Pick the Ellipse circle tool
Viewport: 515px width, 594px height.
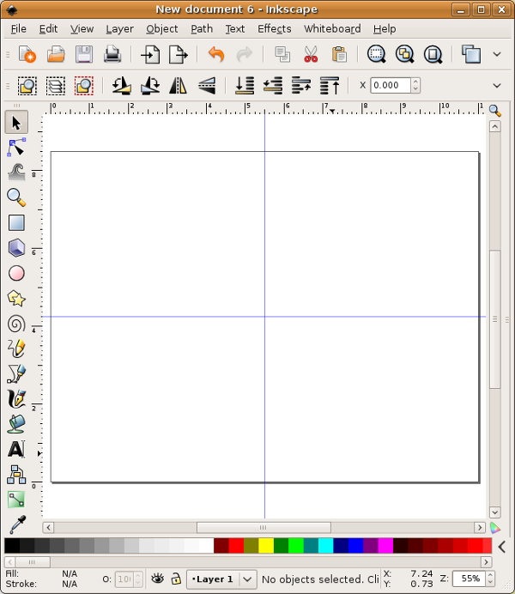click(x=16, y=273)
